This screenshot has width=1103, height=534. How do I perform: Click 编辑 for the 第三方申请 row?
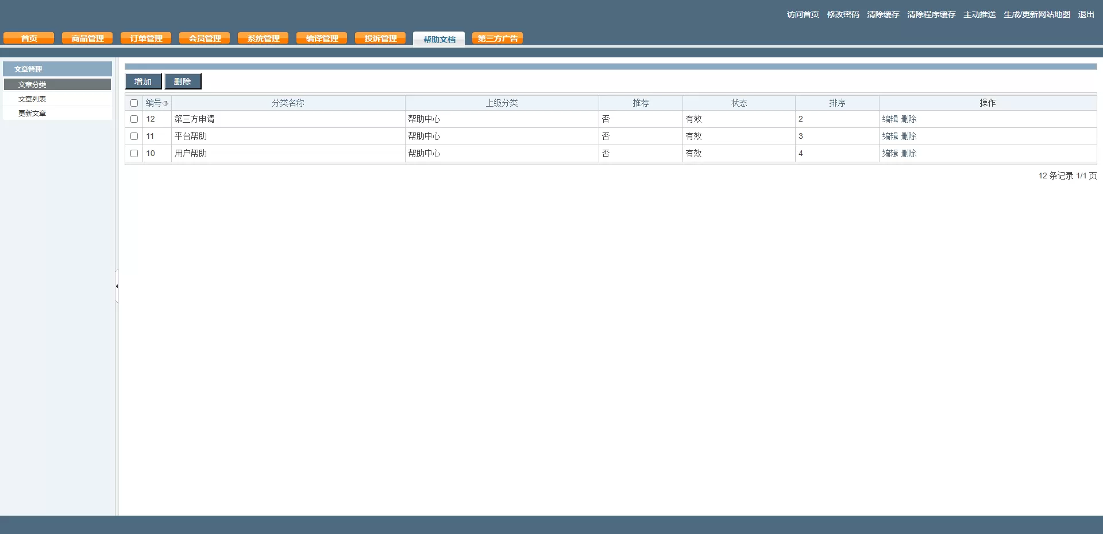click(890, 119)
